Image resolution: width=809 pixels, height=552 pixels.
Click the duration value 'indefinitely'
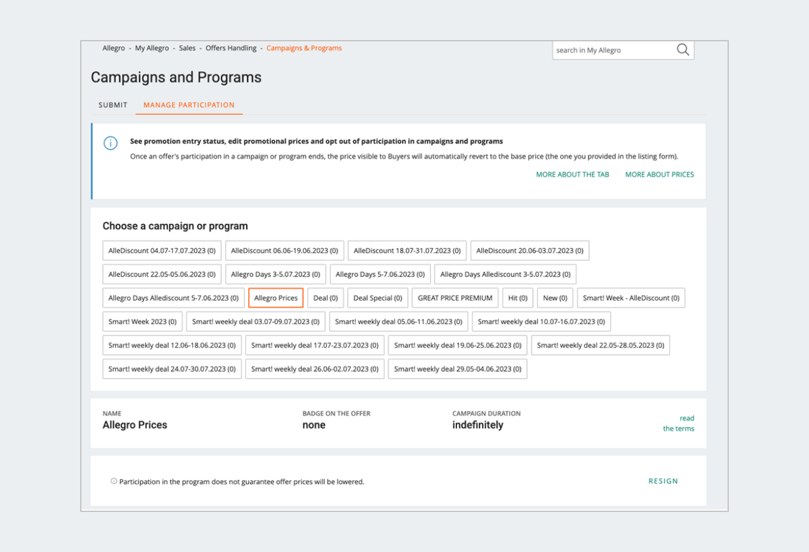(x=478, y=425)
